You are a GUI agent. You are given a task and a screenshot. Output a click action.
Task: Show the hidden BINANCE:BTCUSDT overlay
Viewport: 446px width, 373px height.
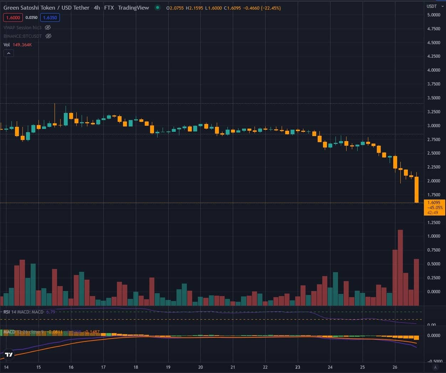pos(49,36)
